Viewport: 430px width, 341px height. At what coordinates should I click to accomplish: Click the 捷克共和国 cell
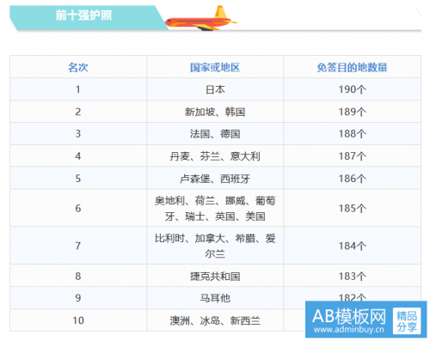coord(215,276)
